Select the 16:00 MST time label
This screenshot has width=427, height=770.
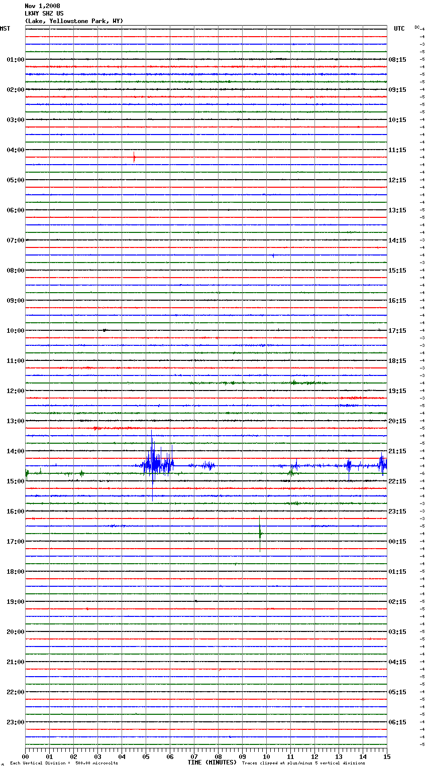(x=16, y=511)
